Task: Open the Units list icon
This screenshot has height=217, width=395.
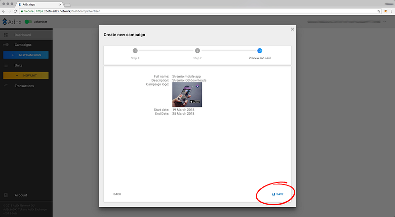Action: click(5, 65)
